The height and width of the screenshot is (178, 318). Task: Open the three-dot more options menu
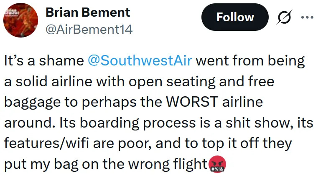click(307, 17)
